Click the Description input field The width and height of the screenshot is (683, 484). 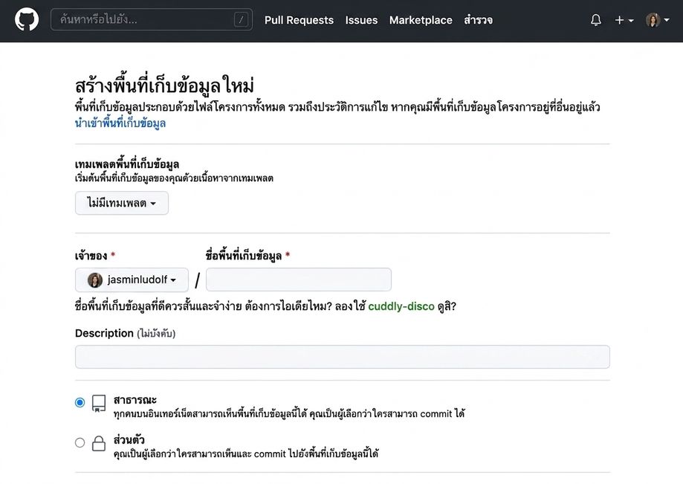click(x=343, y=357)
